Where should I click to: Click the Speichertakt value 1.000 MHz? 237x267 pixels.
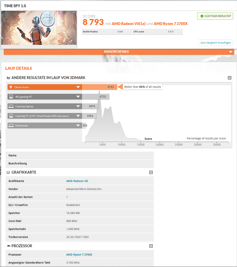73,229
